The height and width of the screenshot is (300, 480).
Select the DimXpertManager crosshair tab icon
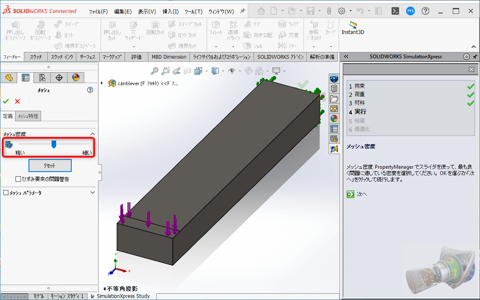[59, 78]
